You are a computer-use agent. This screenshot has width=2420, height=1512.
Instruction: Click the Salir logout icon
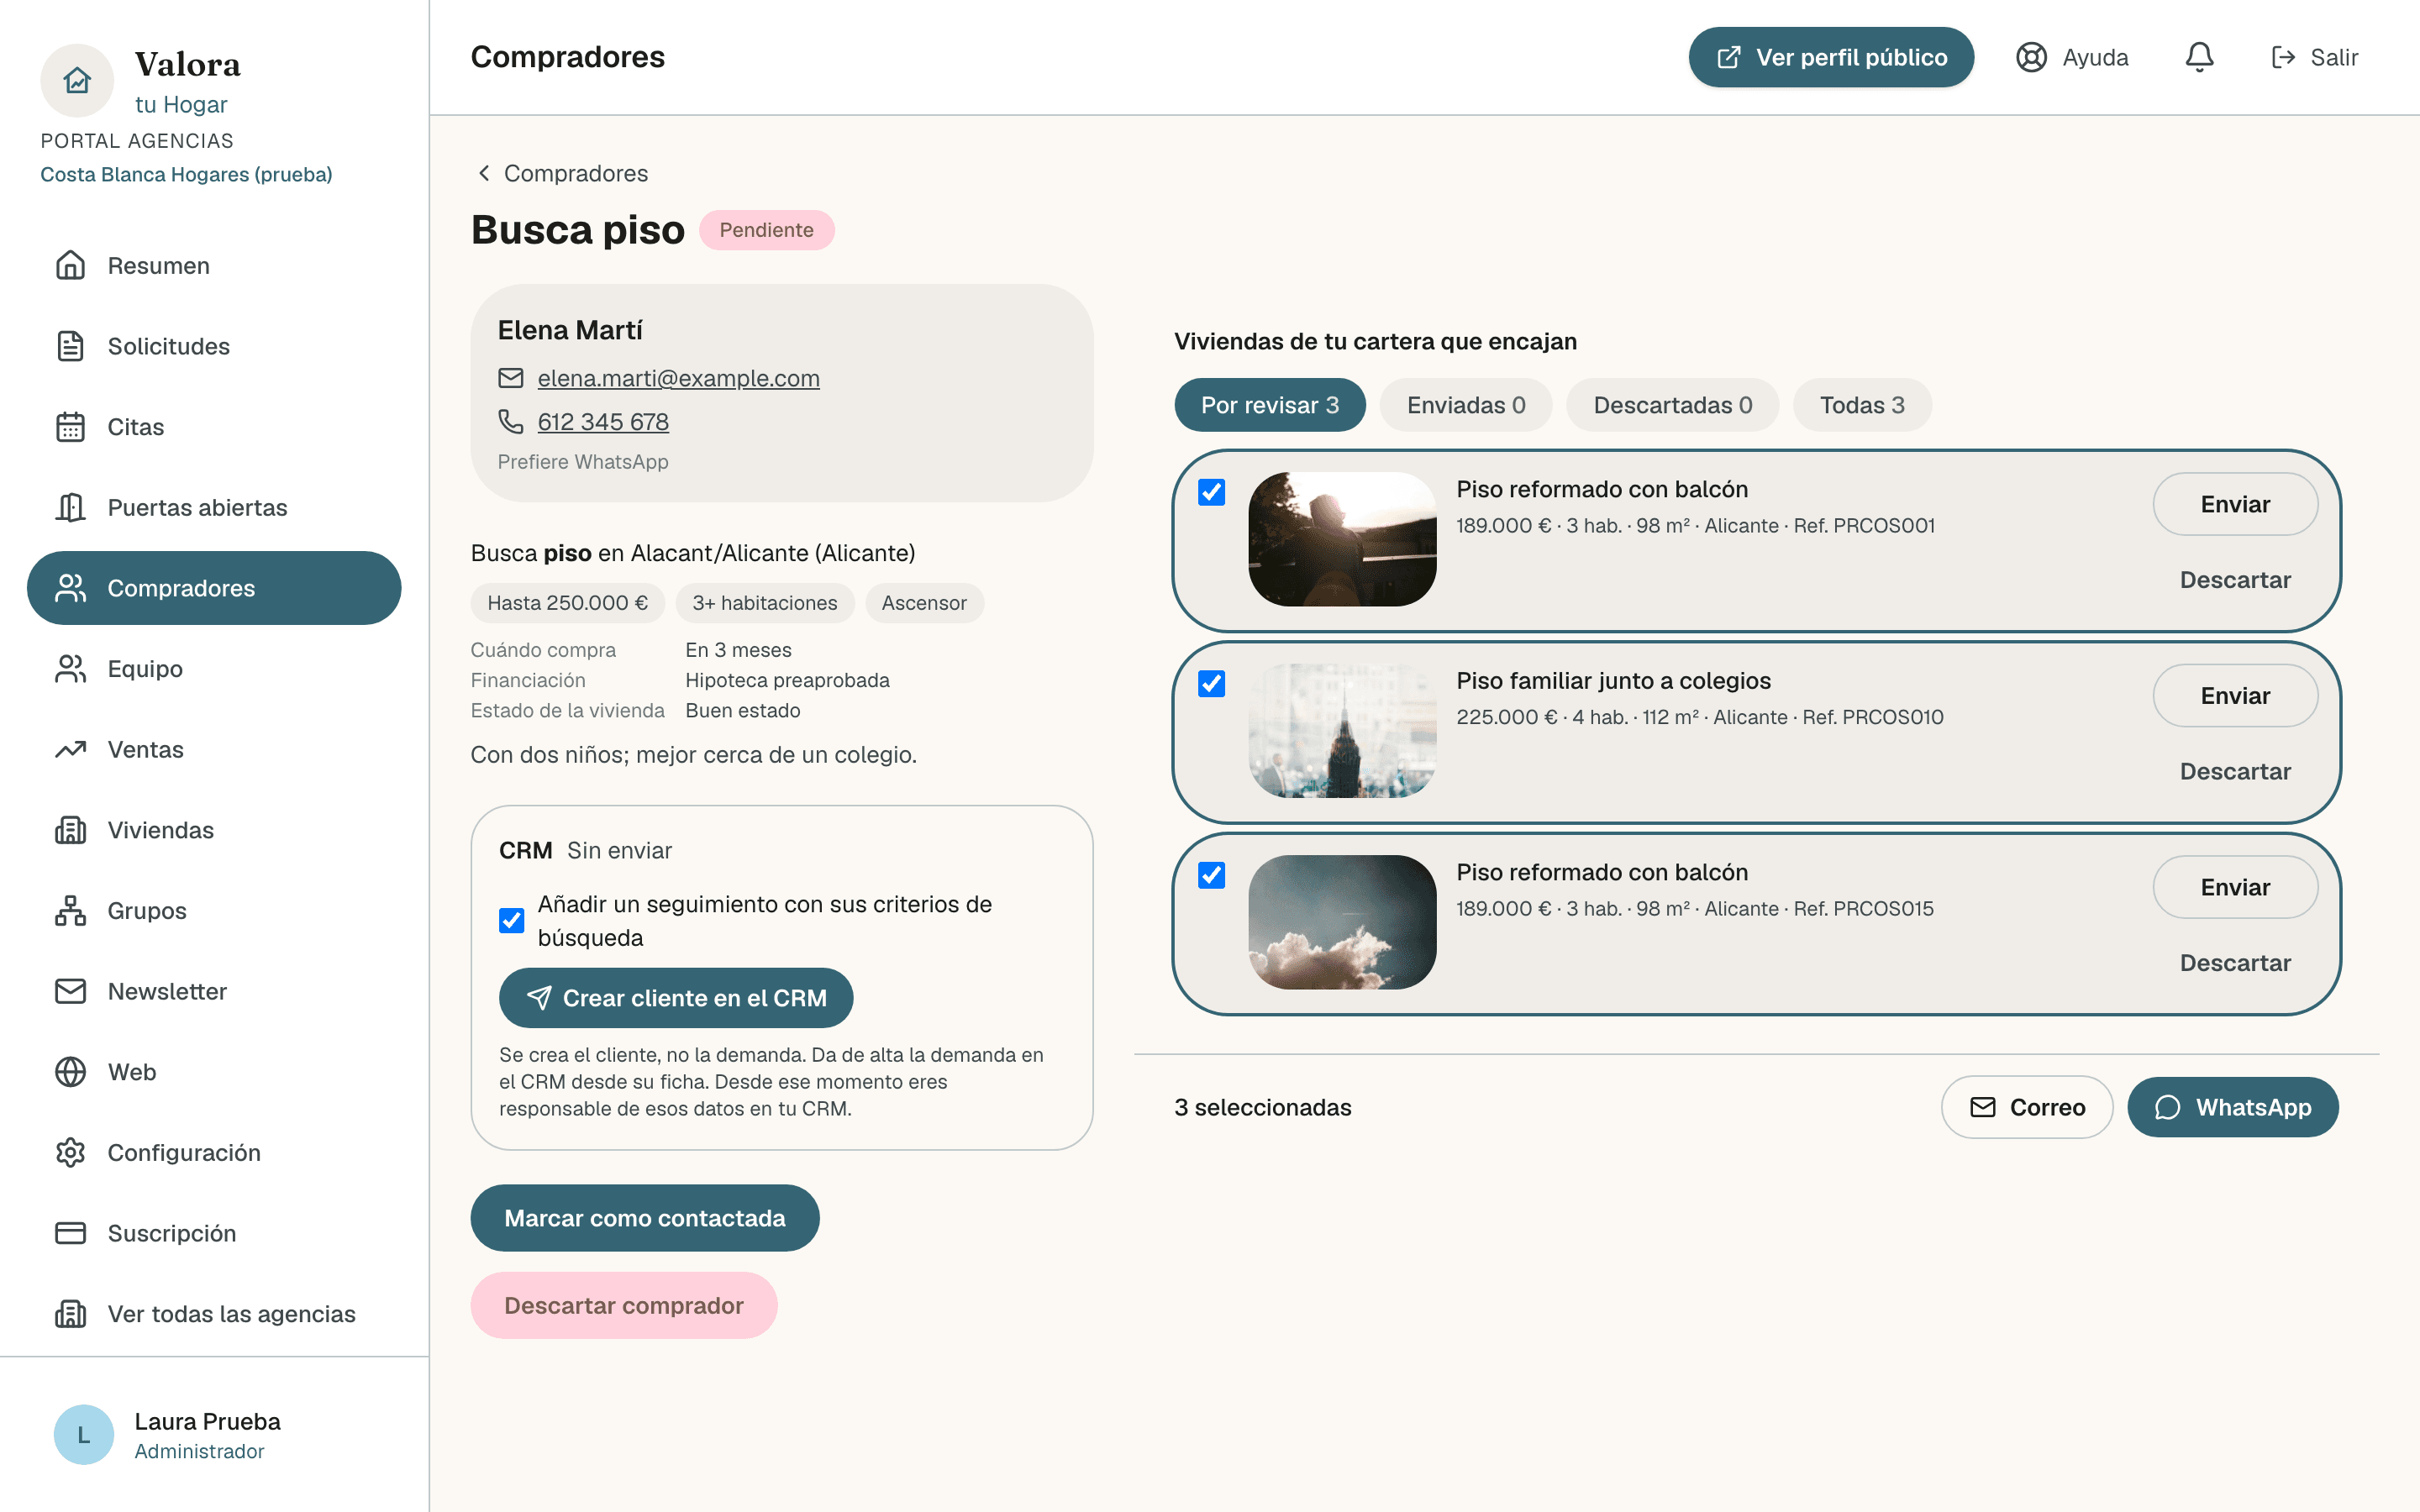2283,57
